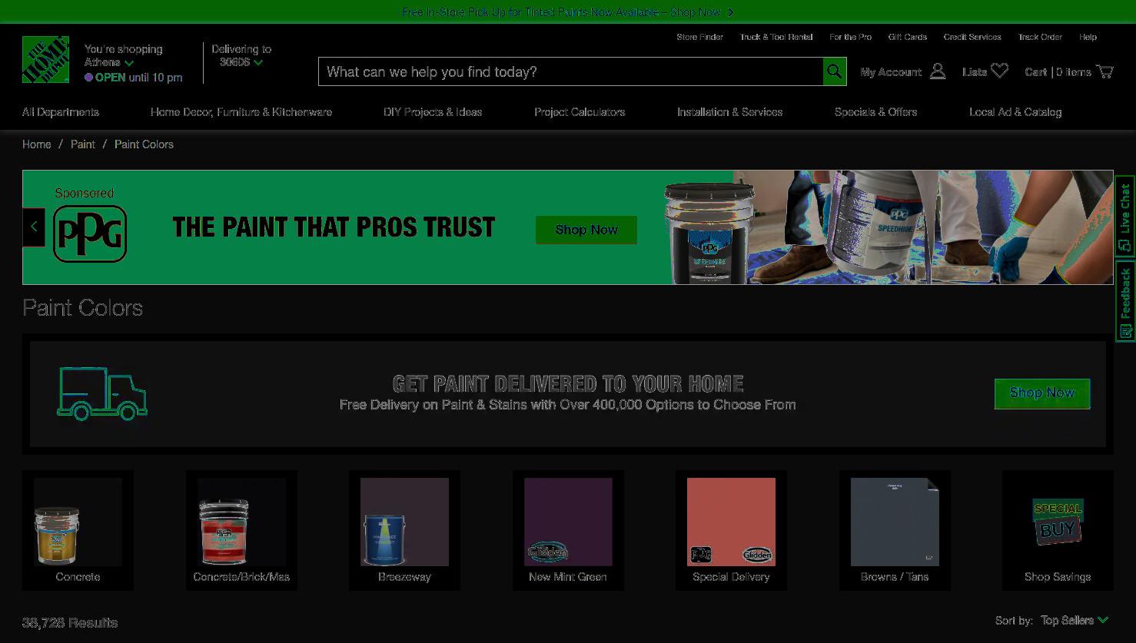The width and height of the screenshot is (1136, 643).
Task: Click Shop Now for paint delivery
Action: [x=1042, y=393]
